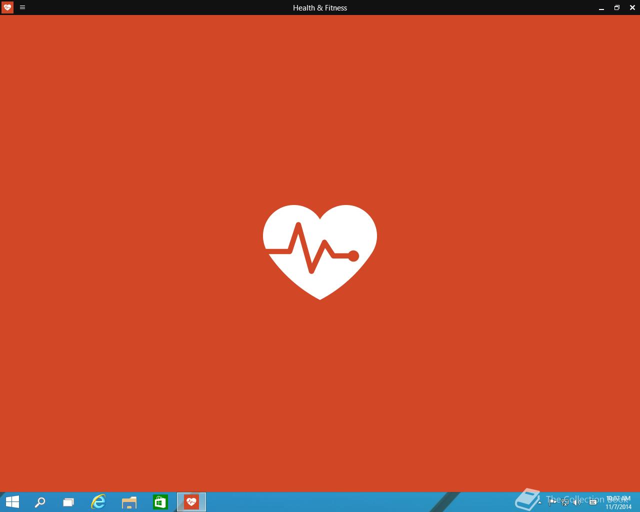Close the Health & Fitness window
The height and width of the screenshot is (512, 640).
click(x=632, y=7)
